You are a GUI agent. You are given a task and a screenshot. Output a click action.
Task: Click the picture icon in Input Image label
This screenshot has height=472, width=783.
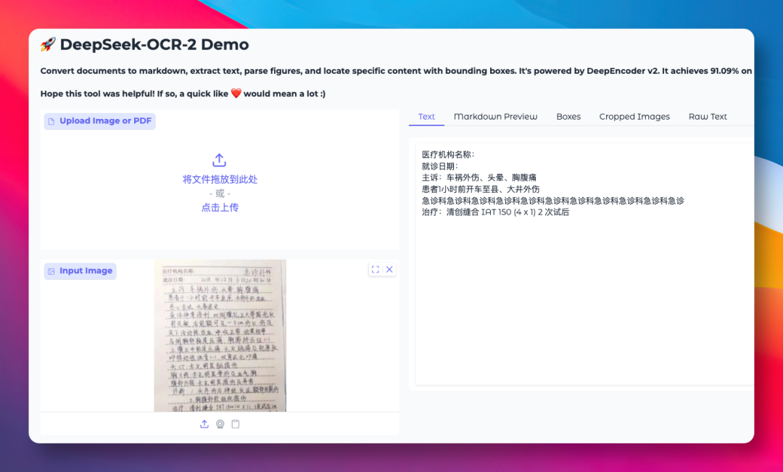point(51,271)
